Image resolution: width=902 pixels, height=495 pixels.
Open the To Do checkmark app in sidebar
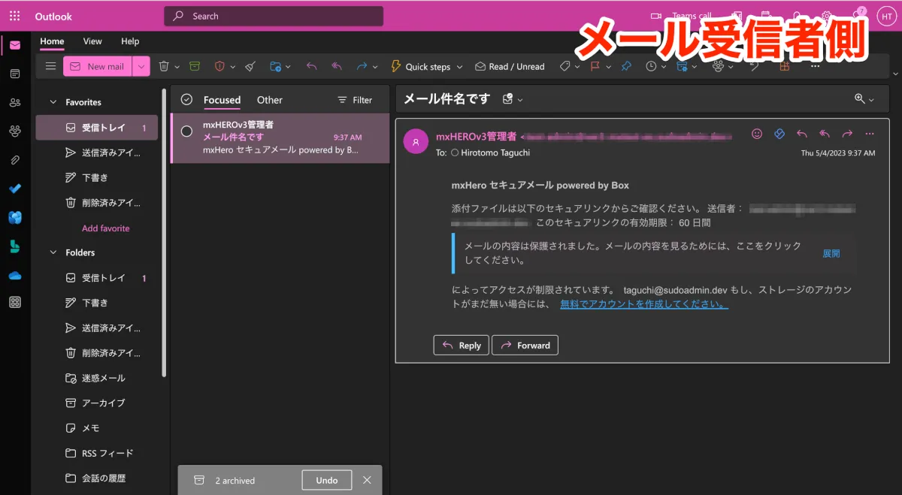pos(15,189)
